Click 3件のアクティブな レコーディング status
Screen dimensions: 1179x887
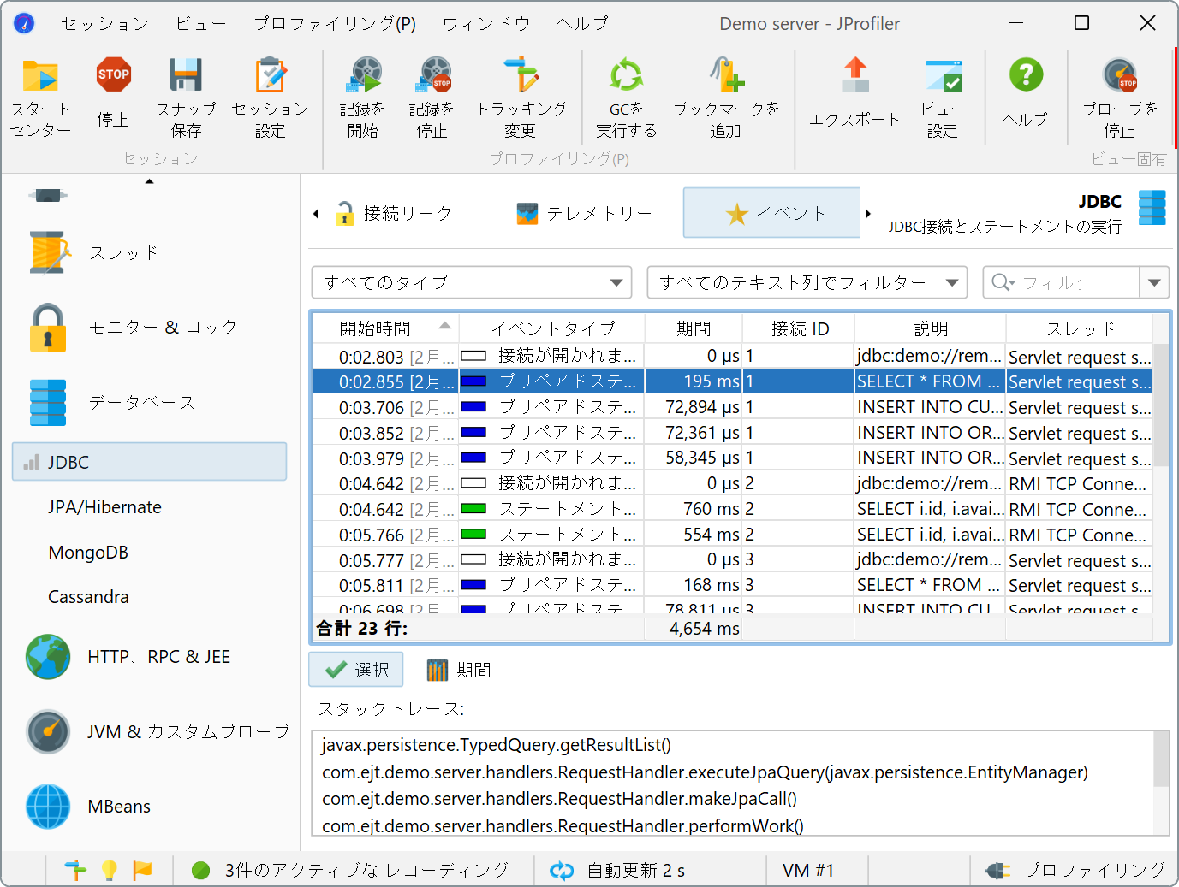point(366,871)
